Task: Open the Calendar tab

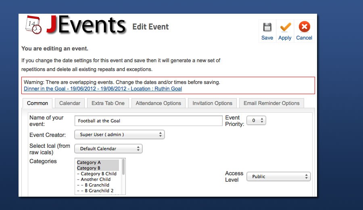Action: click(70, 103)
